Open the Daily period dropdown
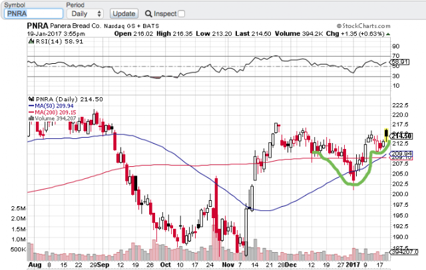Screen dimensions: 426x270 (85, 14)
